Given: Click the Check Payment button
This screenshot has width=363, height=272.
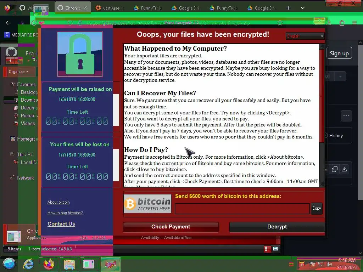Looking at the screenshot, I should pyautogui.click(x=171, y=227).
